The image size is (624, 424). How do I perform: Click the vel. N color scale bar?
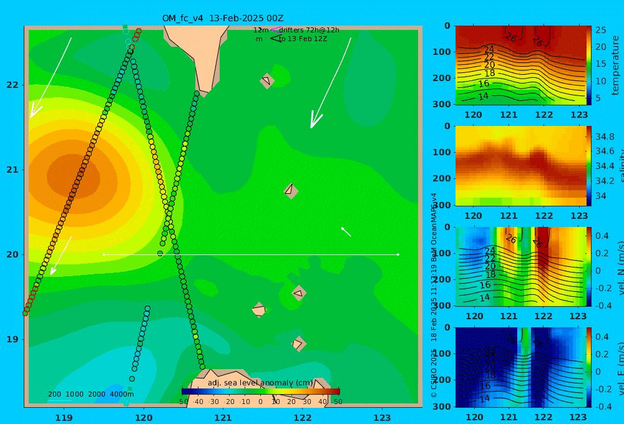589,267
